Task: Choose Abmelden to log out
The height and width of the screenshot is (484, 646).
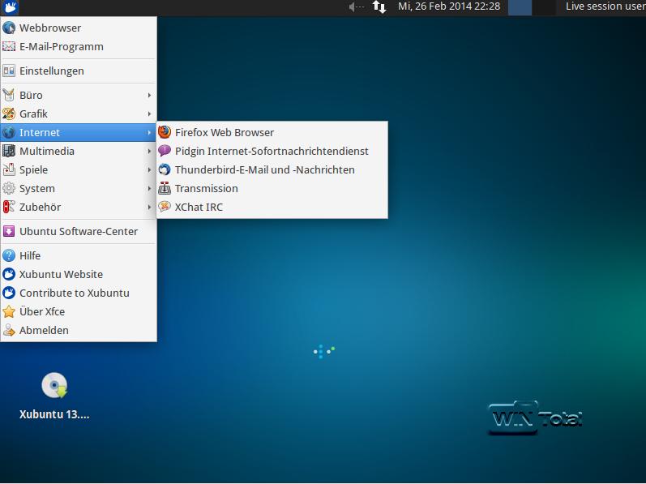Action: tap(44, 330)
